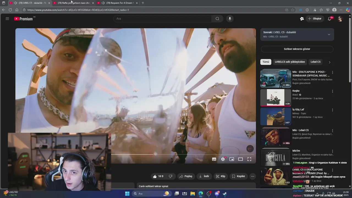Image resolution: width=352 pixels, height=198 pixels.
Task: Focus the YouTube Ara search field
Action: (163, 19)
